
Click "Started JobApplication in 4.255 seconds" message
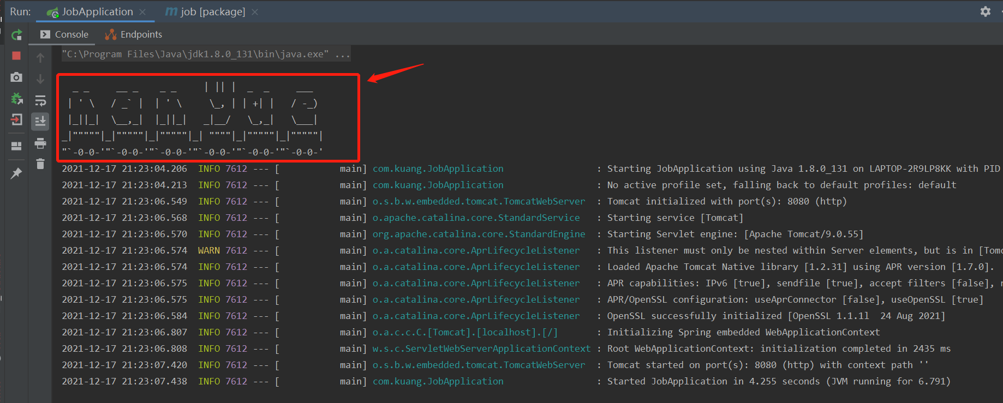tap(779, 381)
